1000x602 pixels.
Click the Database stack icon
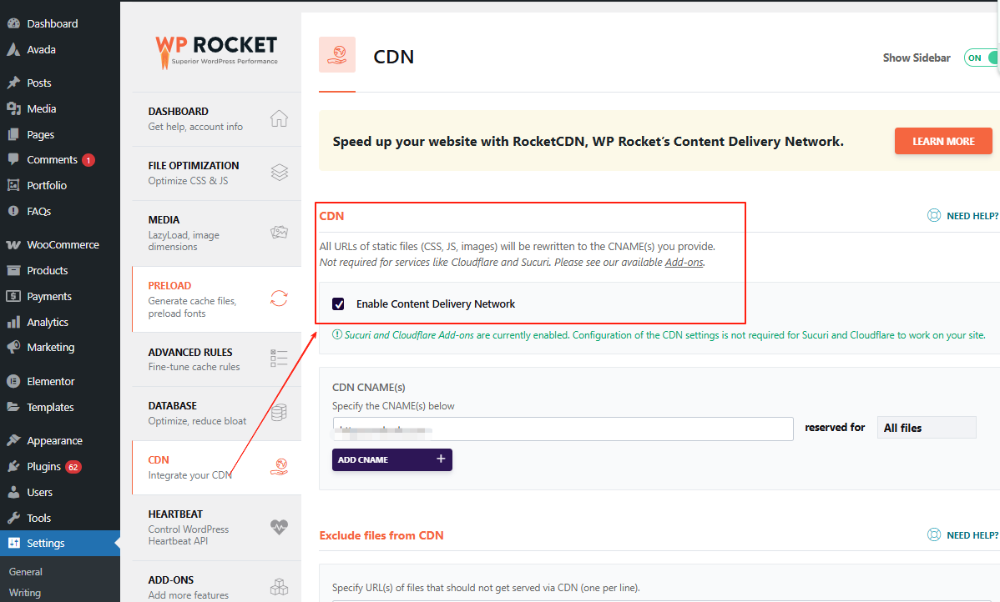[279, 413]
